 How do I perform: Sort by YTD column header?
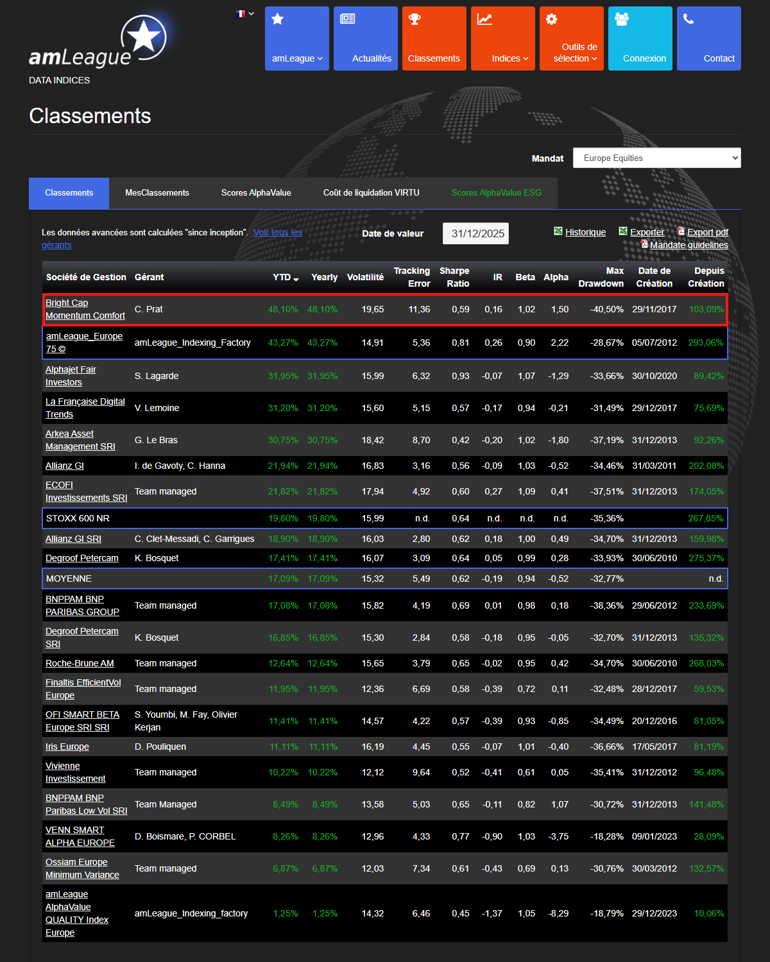coord(286,277)
